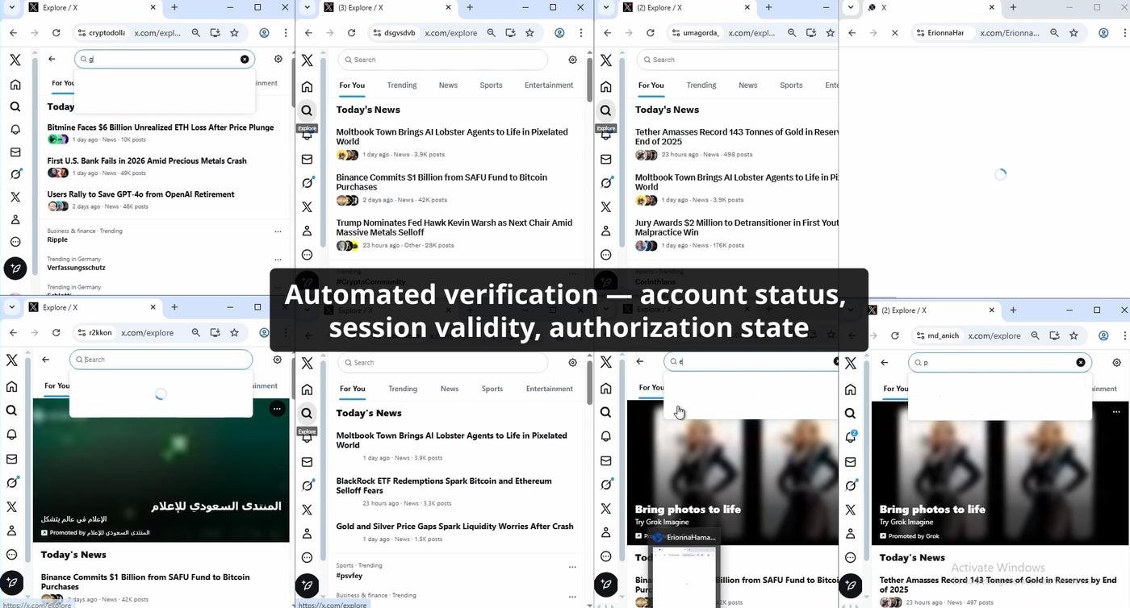Viewport: 1130px width, 608px height.
Task: Open the Bitmine Faces $6 Billion ETH Loss headline
Action: coord(160,127)
